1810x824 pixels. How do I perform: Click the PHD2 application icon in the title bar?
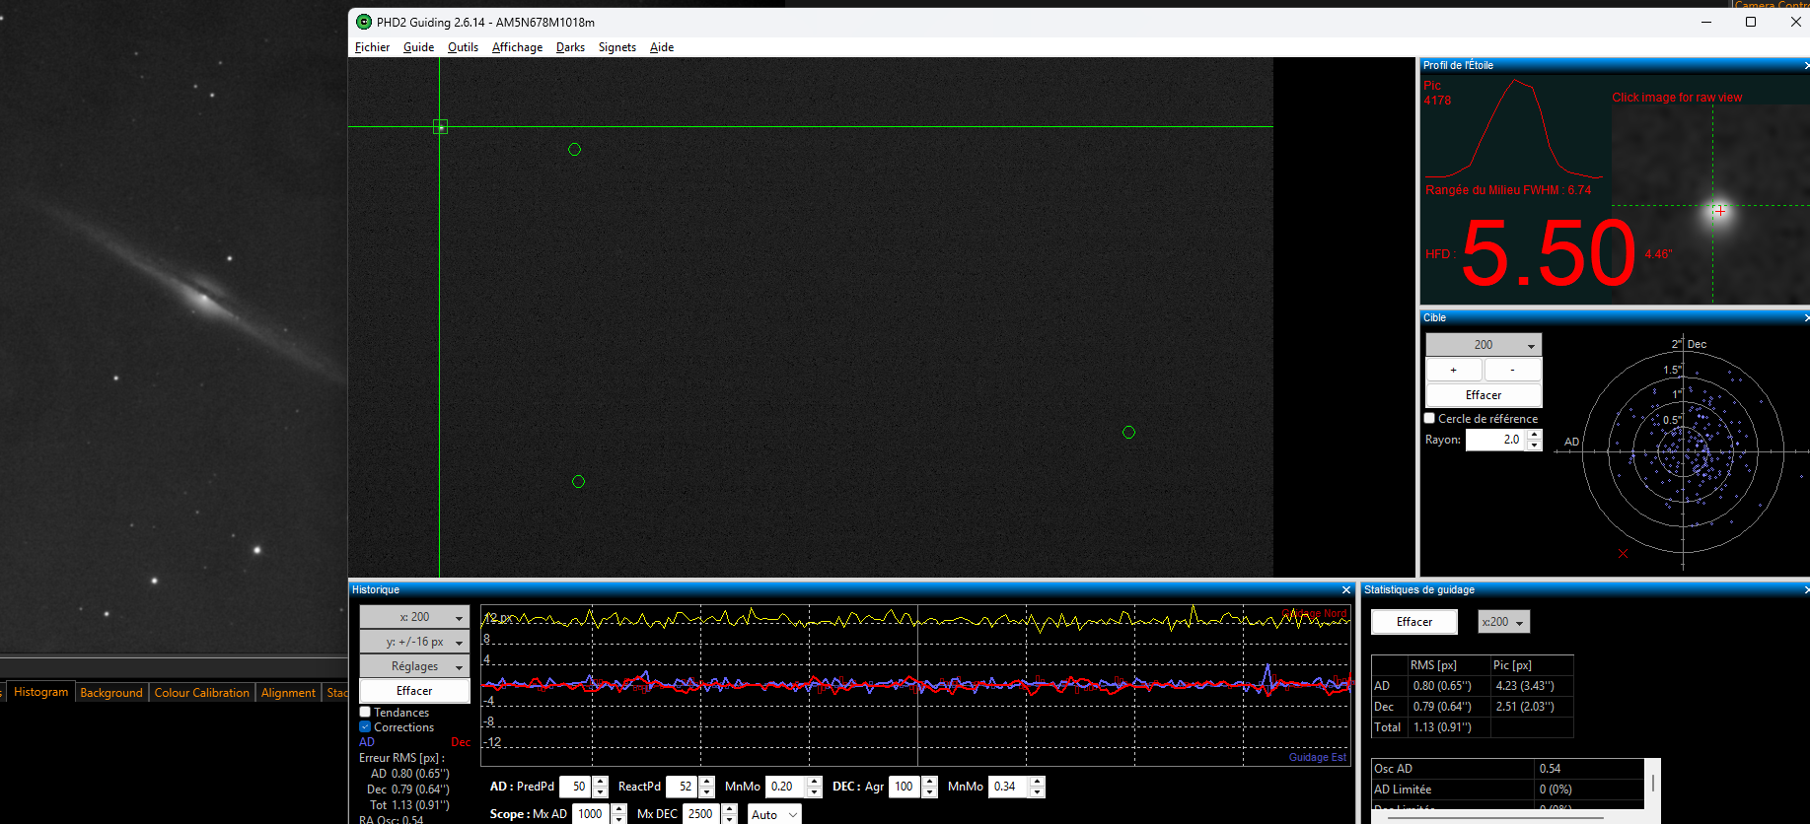(x=364, y=22)
